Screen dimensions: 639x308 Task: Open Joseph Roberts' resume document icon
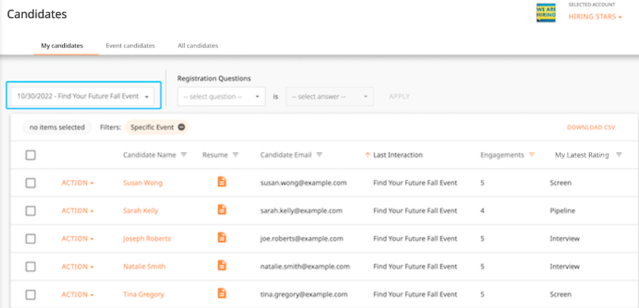[x=222, y=238]
